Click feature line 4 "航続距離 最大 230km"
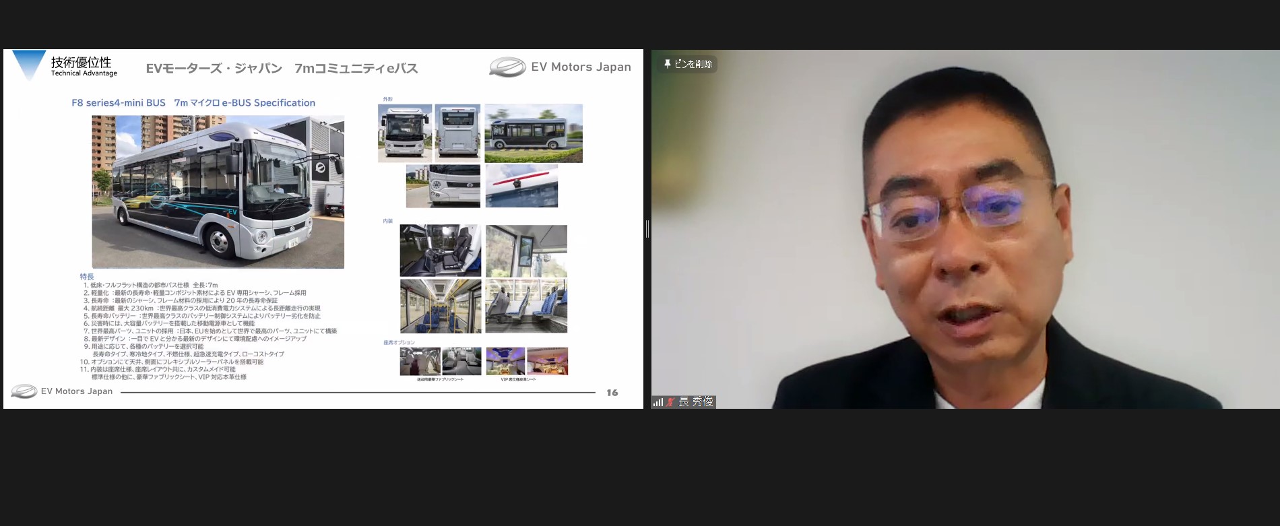The height and width of the screenshot is (526, 1280). coord(201,308)
